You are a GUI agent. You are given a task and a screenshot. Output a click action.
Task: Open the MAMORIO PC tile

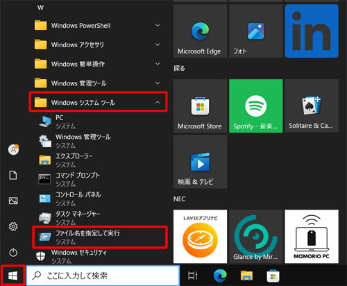(x=312, y=237)
